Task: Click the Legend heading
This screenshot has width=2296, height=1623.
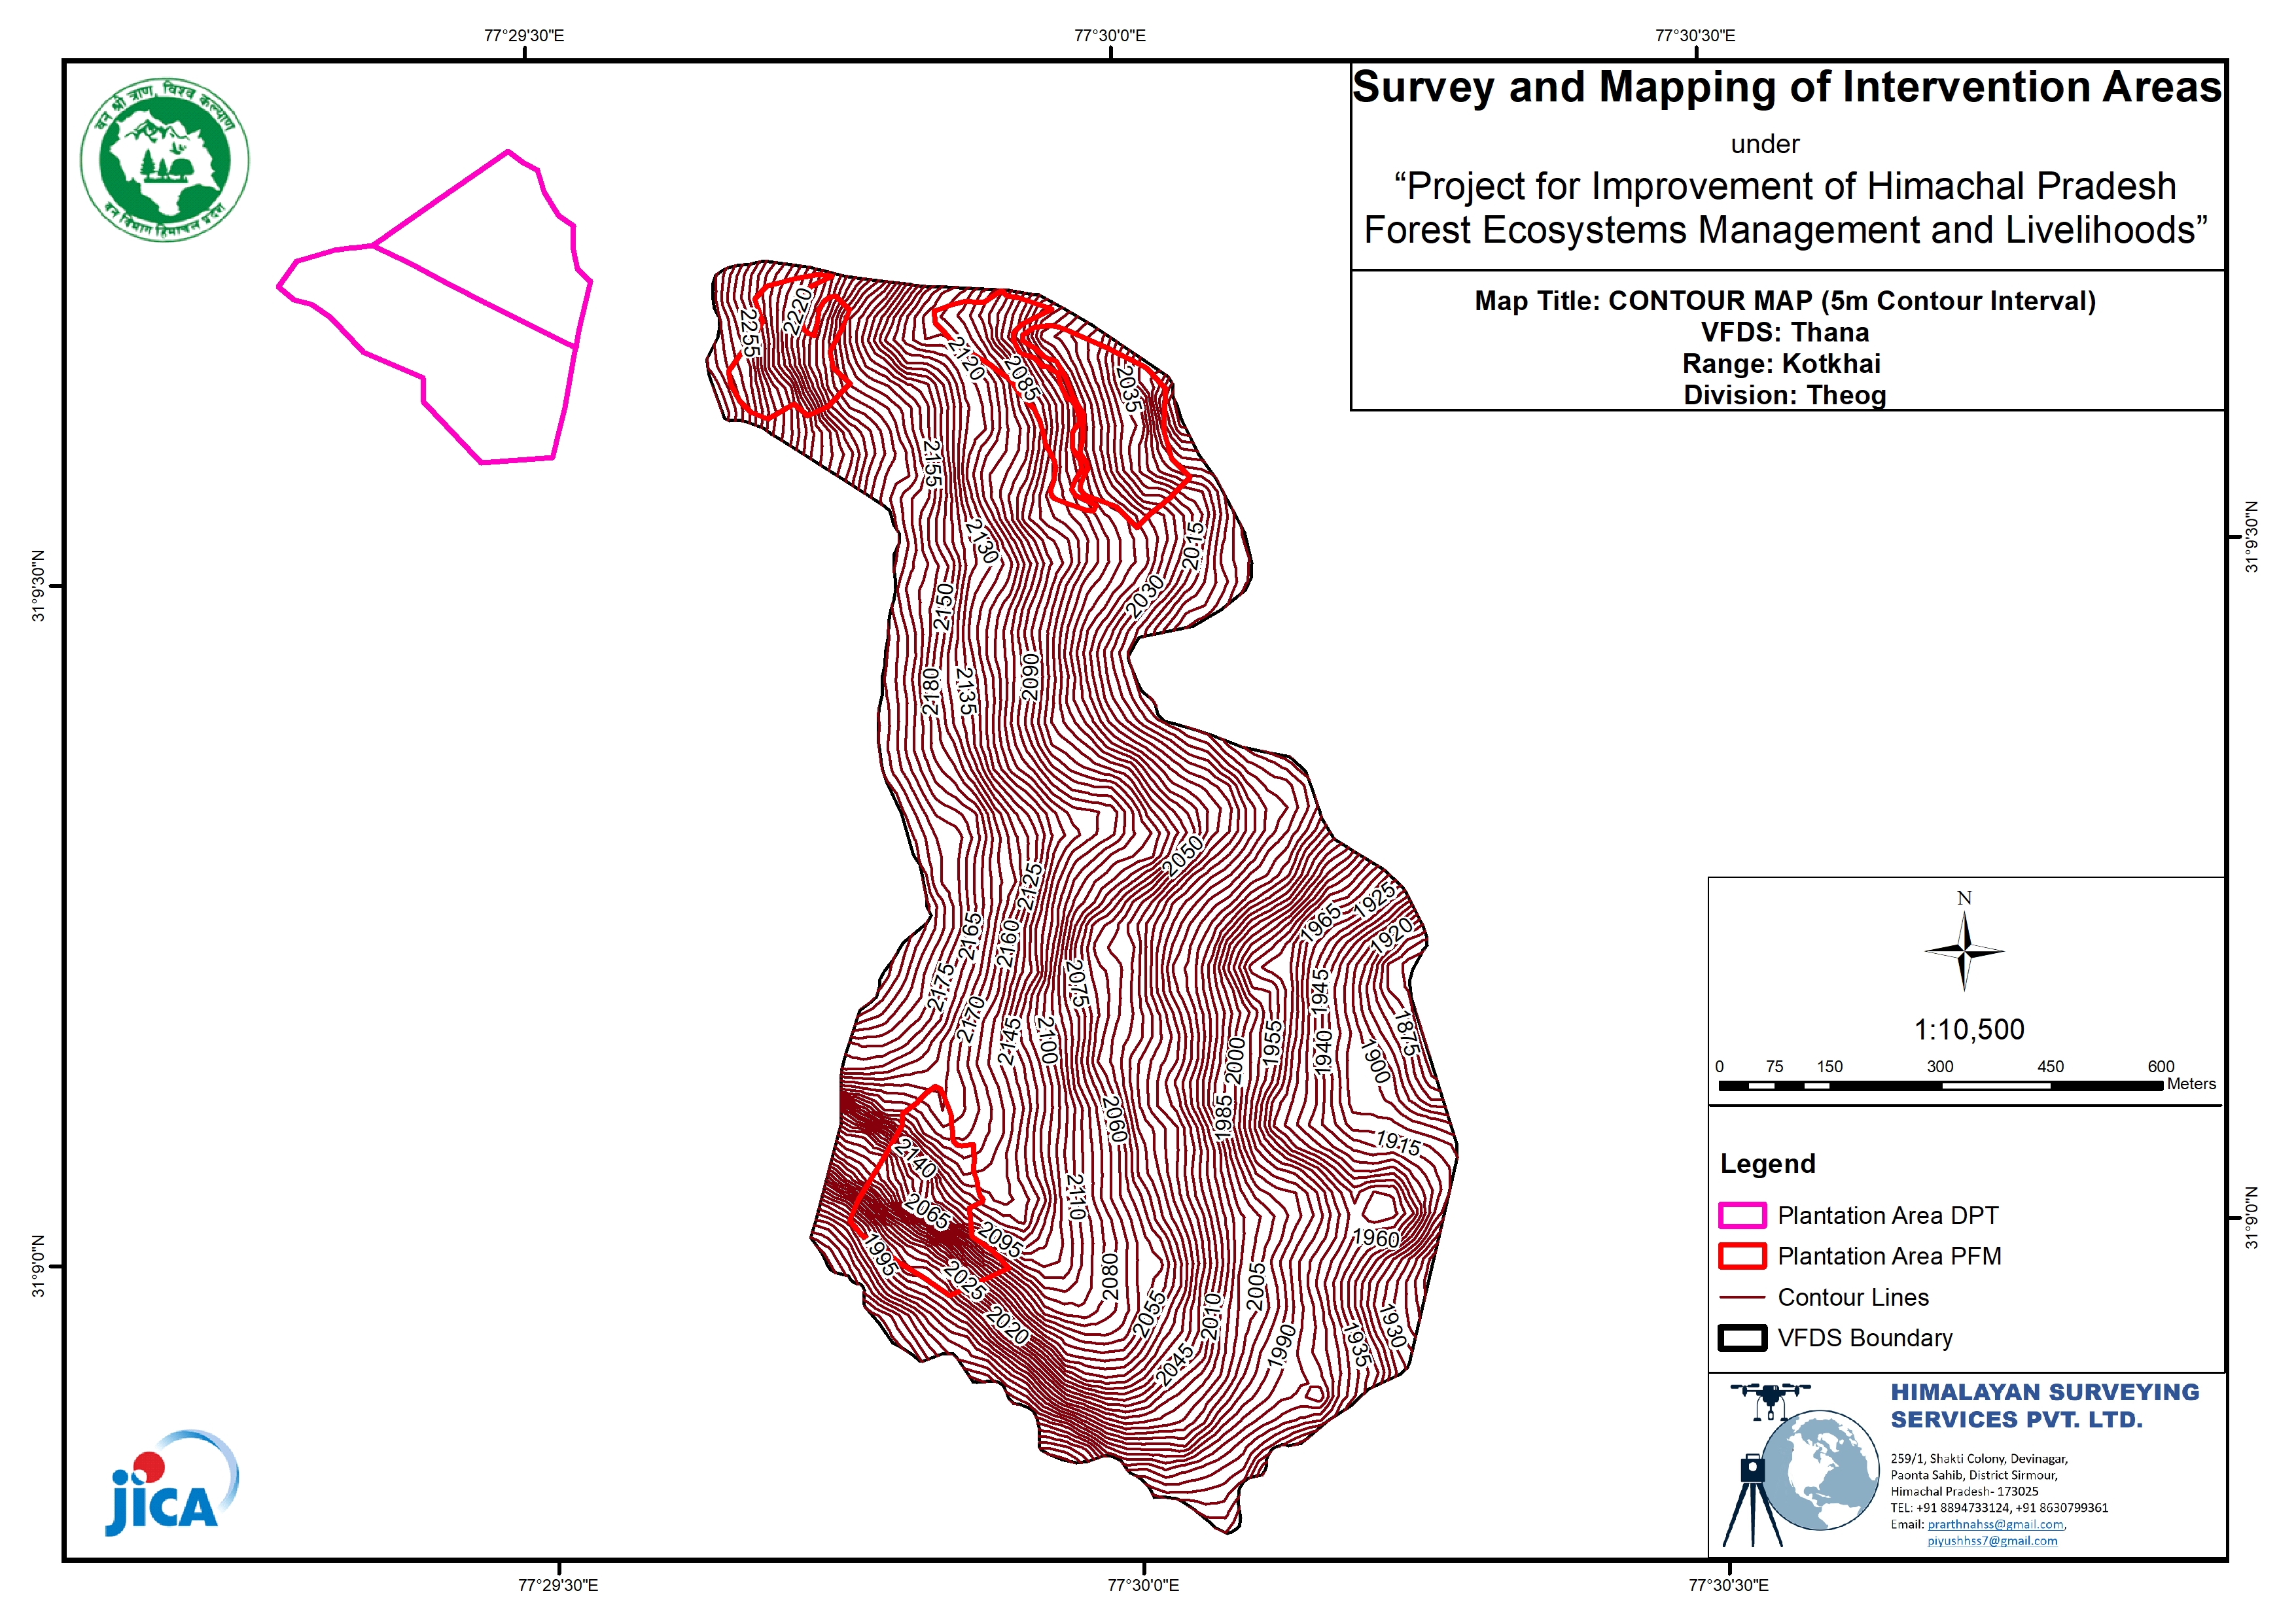Action: pyautogui.click(x=1767, y=1164)
